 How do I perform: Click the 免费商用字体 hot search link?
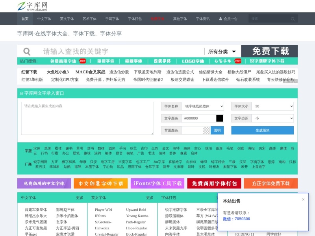(63, 61)
